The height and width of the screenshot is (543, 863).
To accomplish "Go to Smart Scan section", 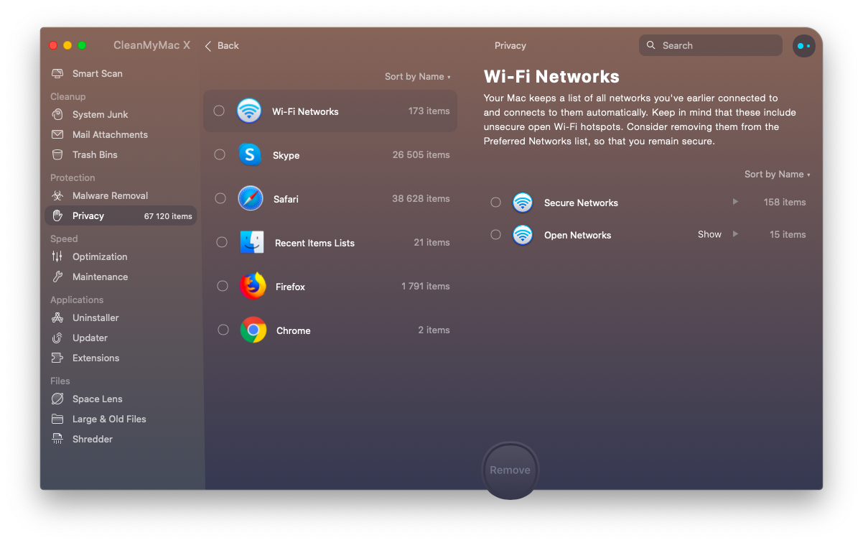I will [97, 73].
